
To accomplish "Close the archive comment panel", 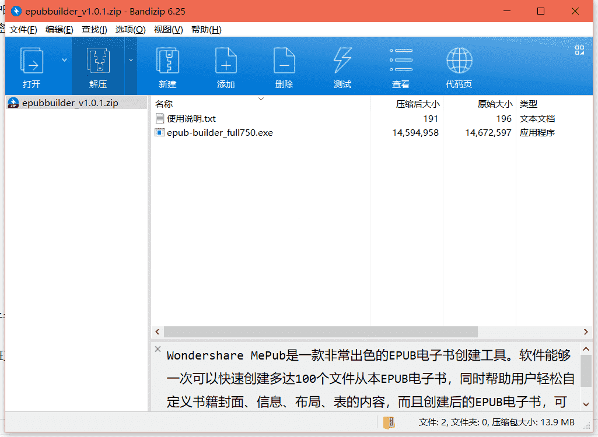I will [158, 349].
